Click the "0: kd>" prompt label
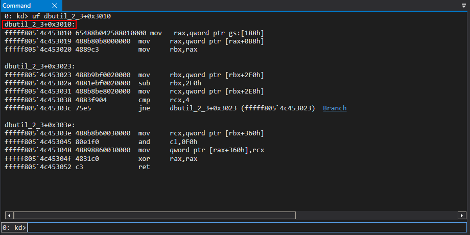Image resolution: width=470 pixels, height=235 pixels. click(14, 227)
